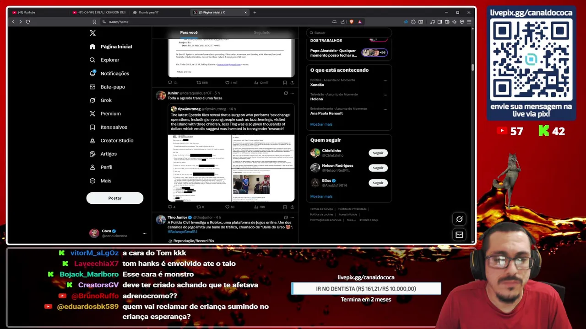Go back in browser history
The image size is (586, 329).
[x=13, y=21]
